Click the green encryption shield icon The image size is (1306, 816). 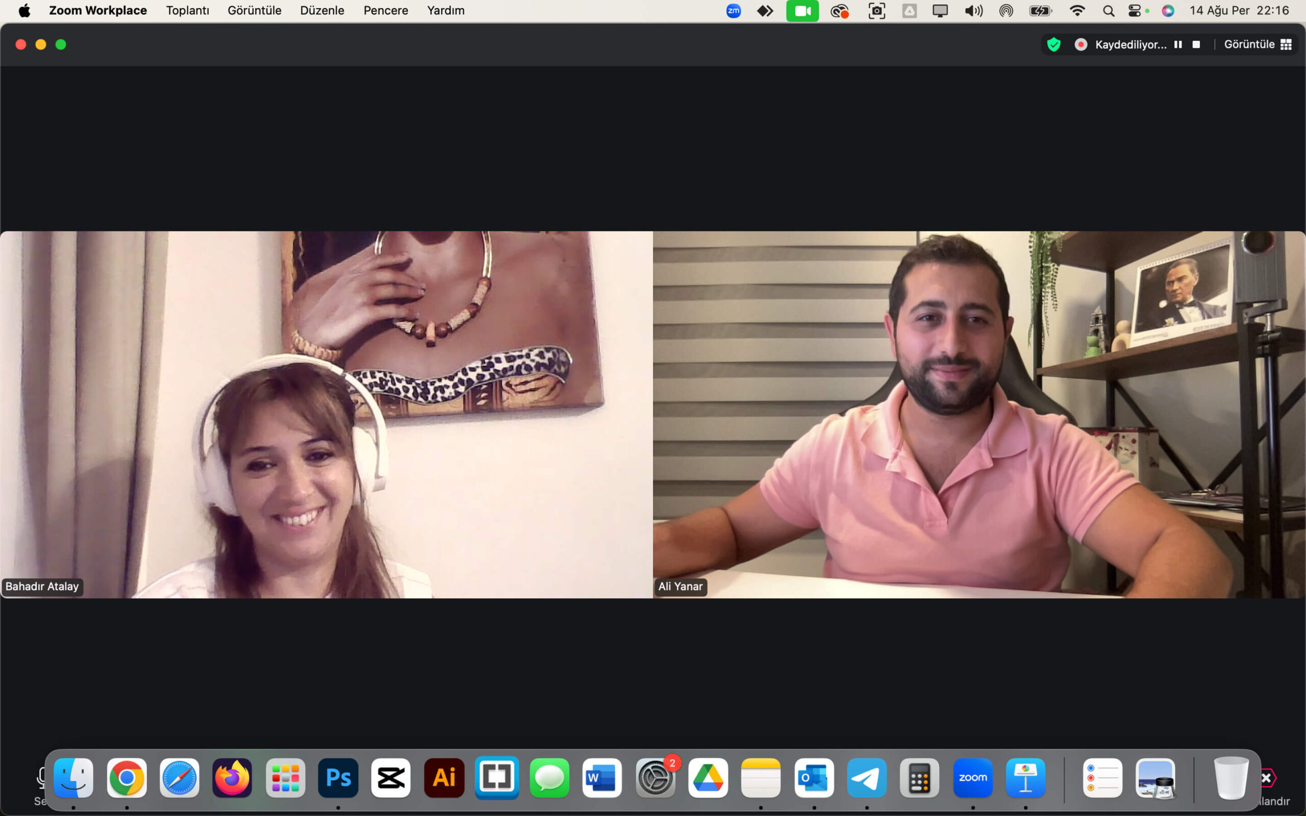coord(1053,44)
